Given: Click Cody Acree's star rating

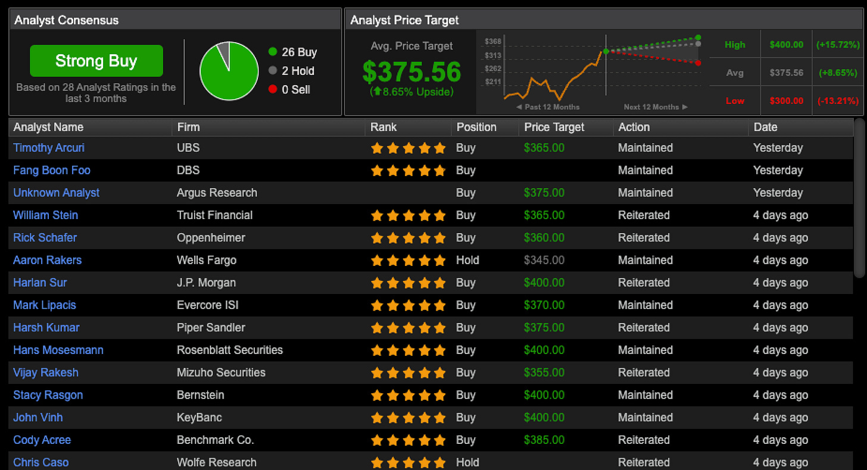Looking at the screenshot, I should click(x=408, y=440).
